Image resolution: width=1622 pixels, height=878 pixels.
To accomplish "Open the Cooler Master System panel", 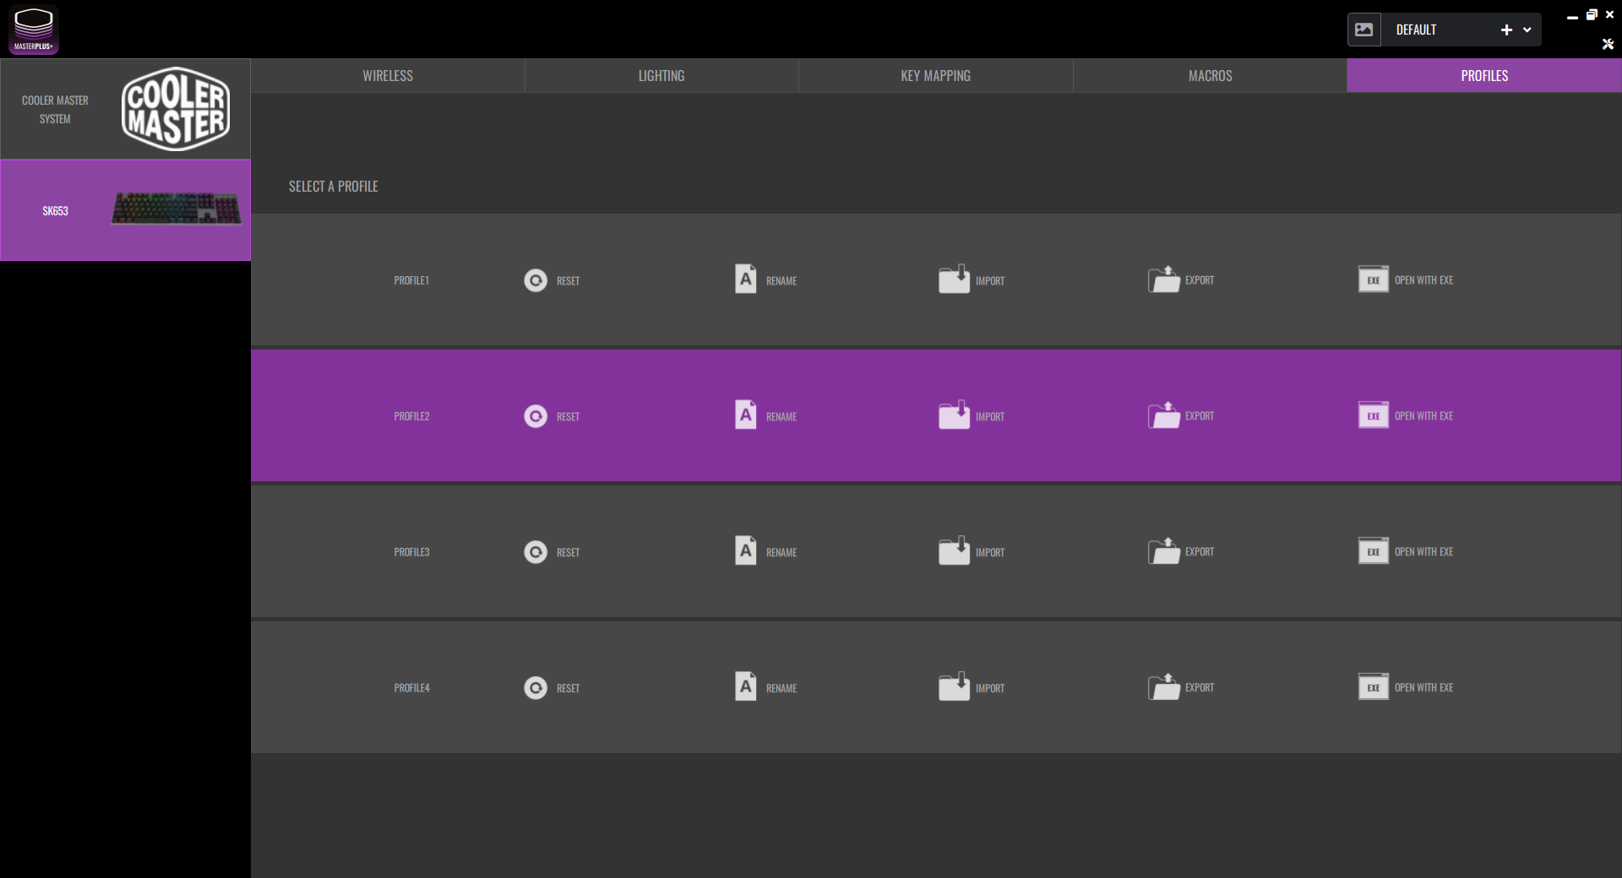I will pos(125,109).
